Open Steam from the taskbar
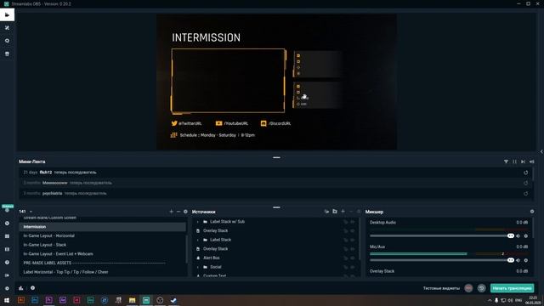The width and height of the screenshot is (544, 306). 173,300
